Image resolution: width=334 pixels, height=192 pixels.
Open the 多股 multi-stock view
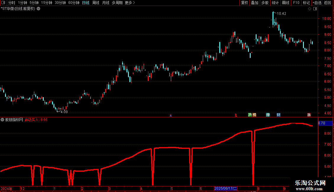point(265,3)
